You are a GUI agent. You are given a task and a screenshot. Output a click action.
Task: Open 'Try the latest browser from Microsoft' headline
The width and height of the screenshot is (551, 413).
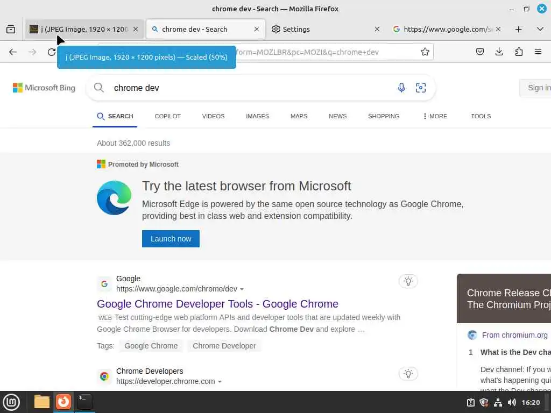pyautogui.click(x=246, y=186)
